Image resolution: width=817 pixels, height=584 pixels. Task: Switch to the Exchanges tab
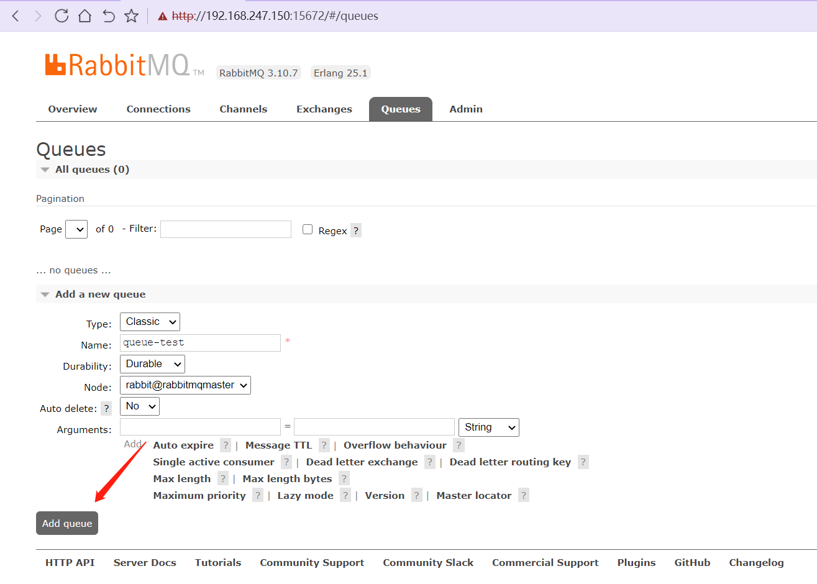coord(324,109)
